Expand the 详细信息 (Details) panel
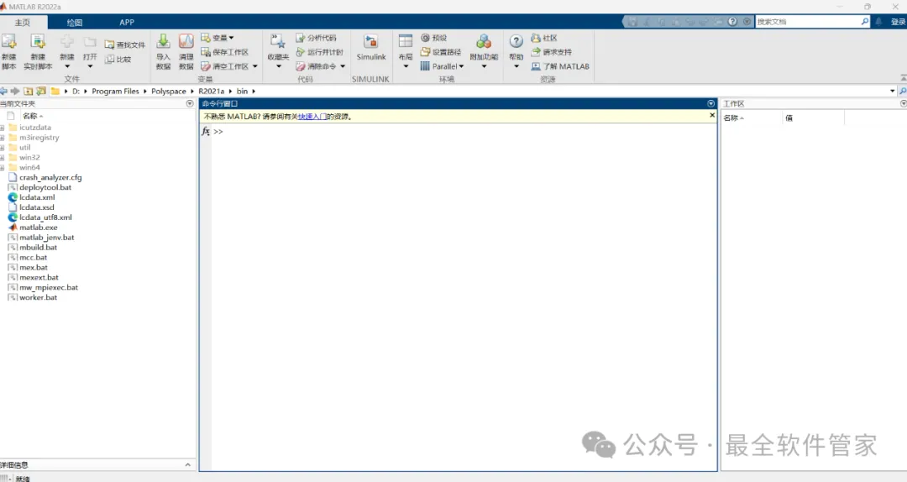 [187, 464]
